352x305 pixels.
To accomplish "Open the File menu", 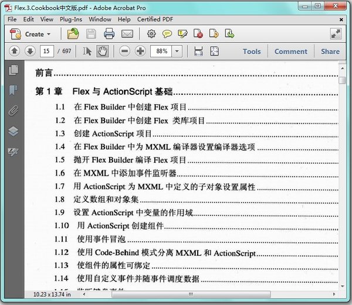I will pyautogui.click(x=12, y=19).
